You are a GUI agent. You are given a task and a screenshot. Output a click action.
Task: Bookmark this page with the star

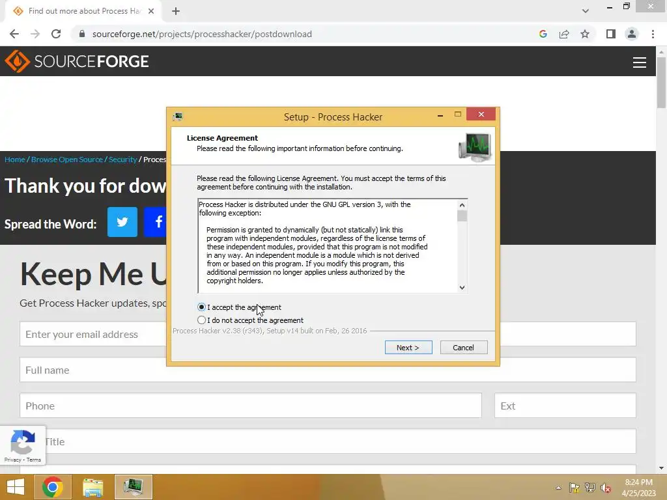[585, 34]
